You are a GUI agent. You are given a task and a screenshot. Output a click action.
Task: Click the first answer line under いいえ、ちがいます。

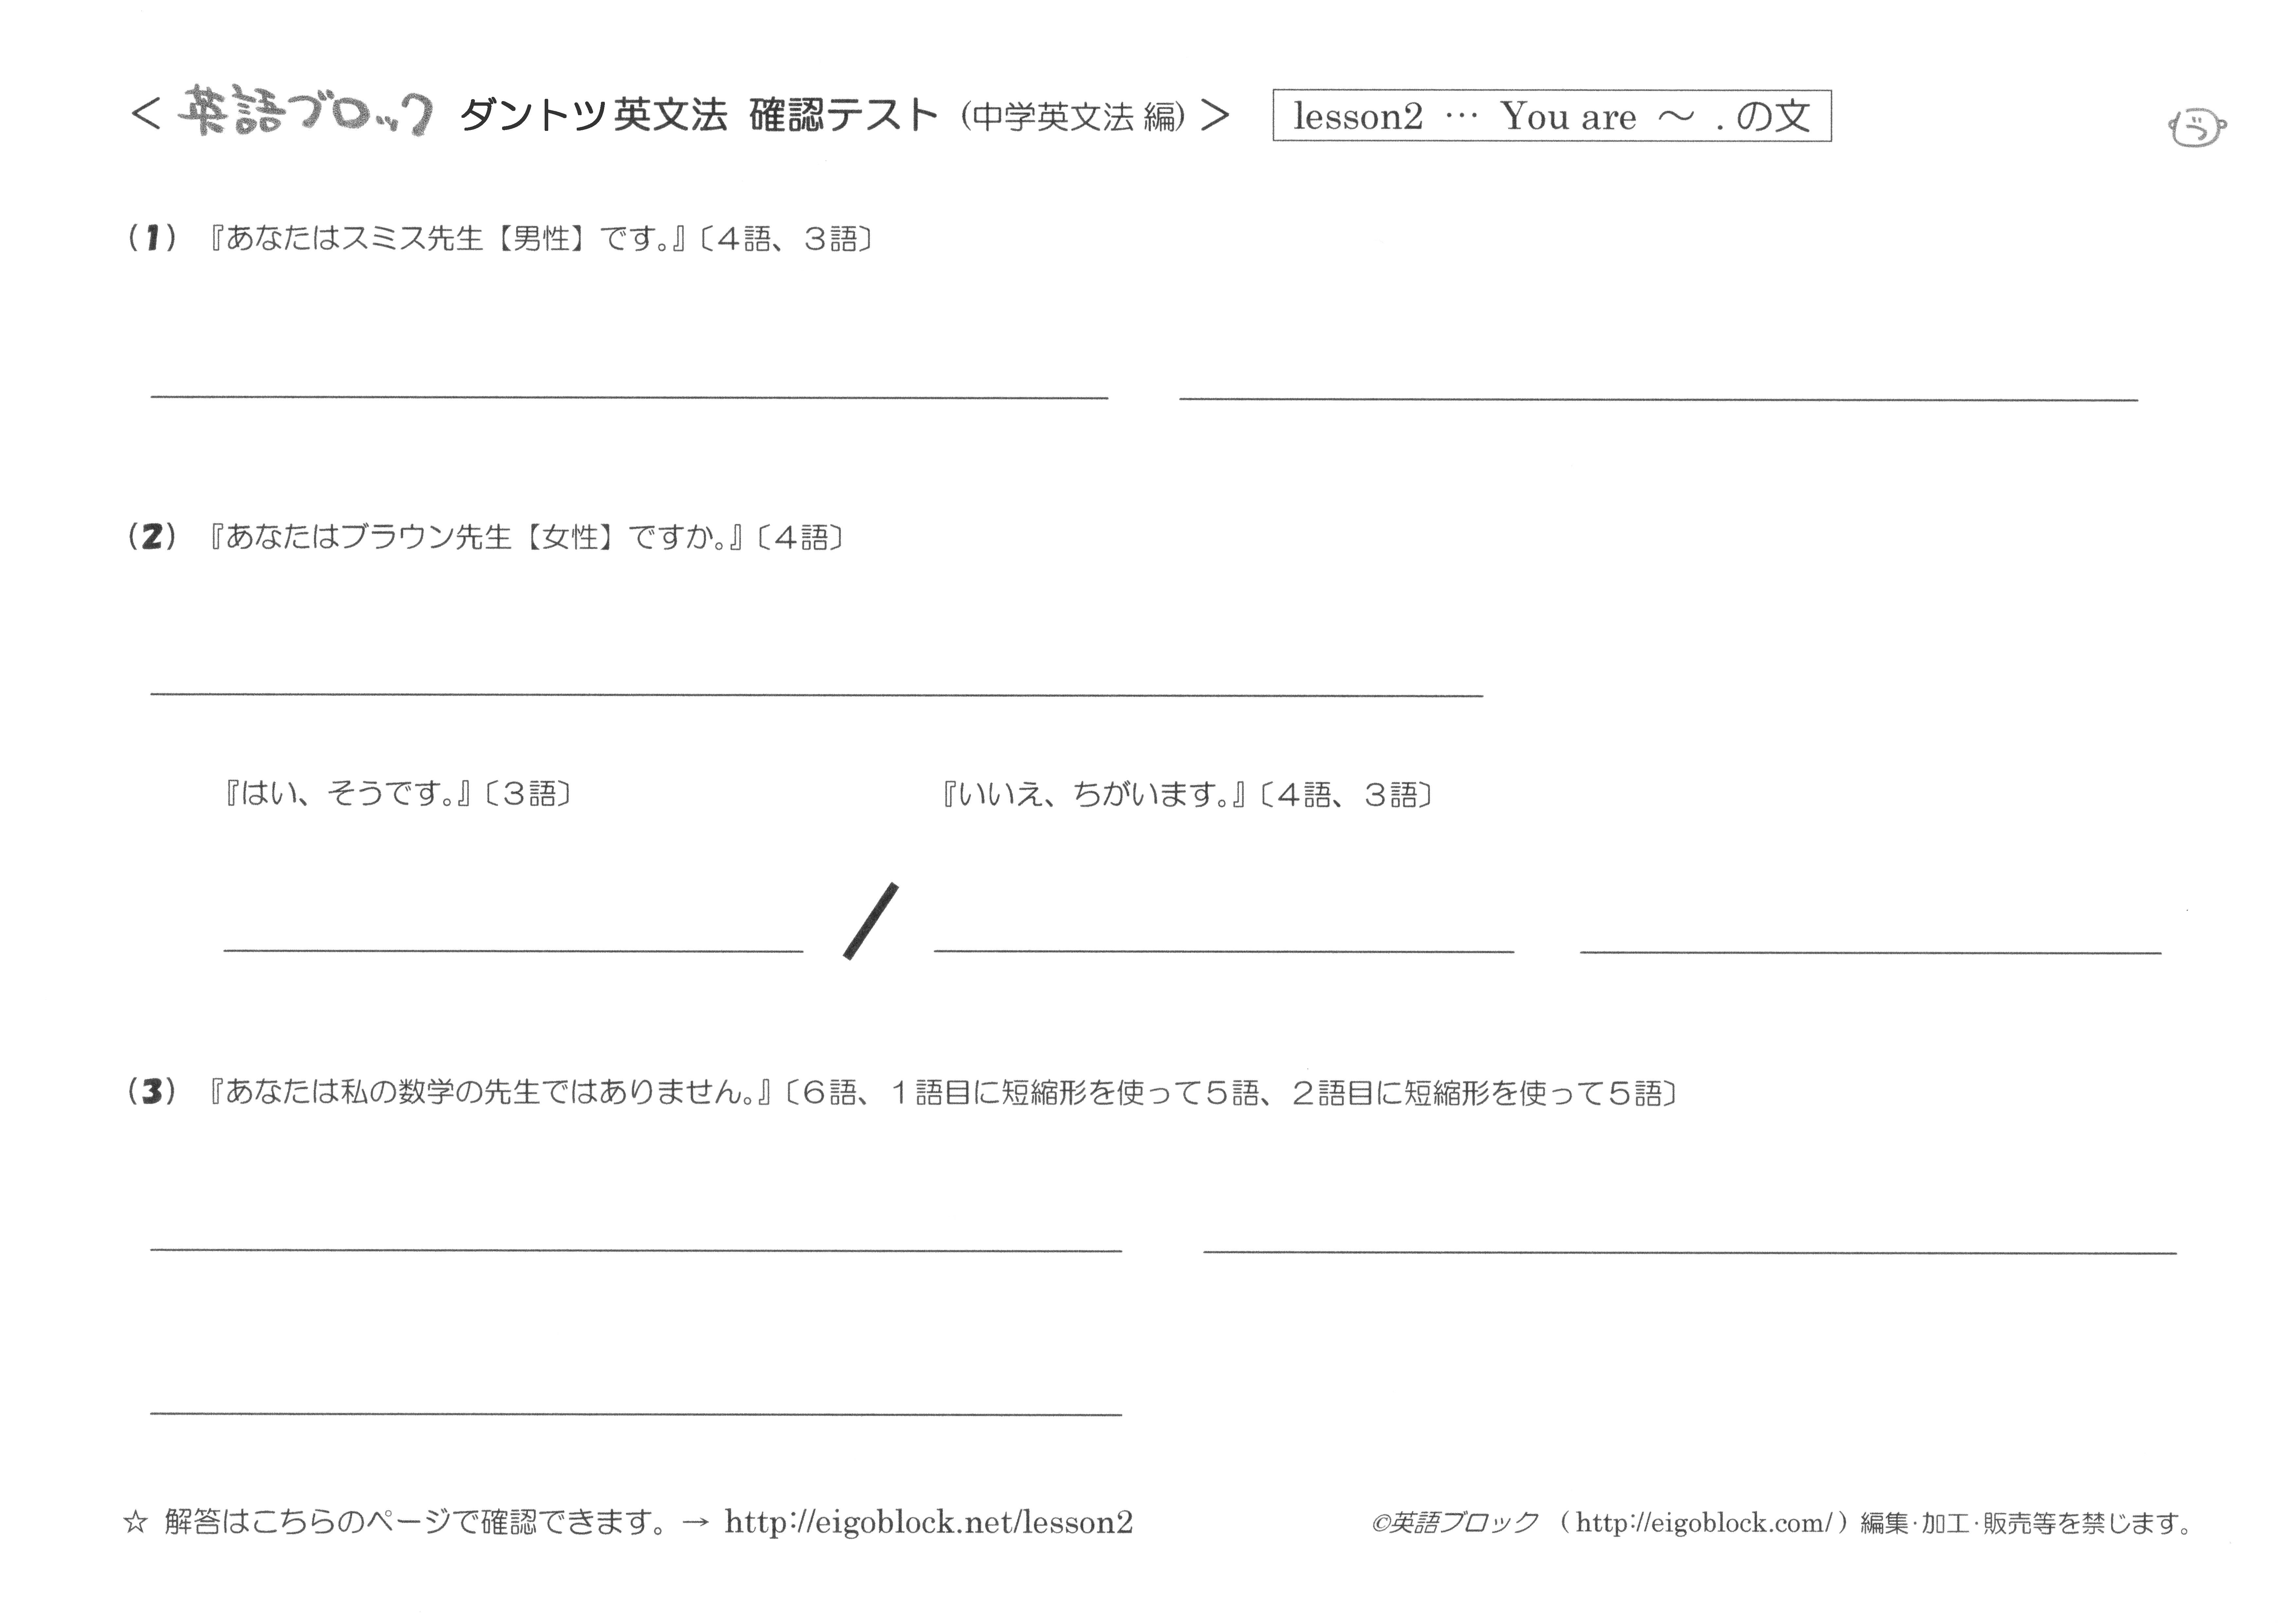point(1224,951)
